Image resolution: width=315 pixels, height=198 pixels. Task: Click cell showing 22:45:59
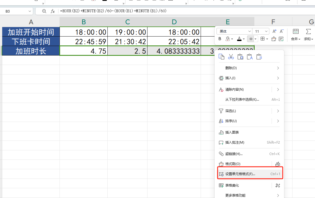click(x=83, y=41)
